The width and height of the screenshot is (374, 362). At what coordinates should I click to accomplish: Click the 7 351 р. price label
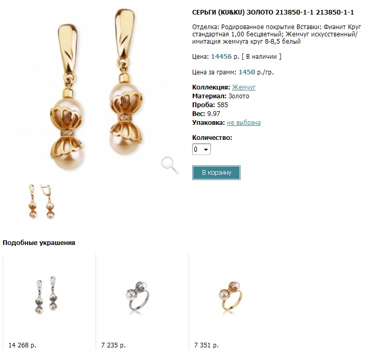click(206, 345)
